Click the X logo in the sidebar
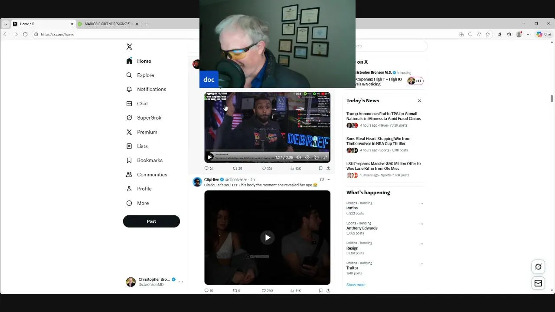Image resolution: width=555 pixels, height=312 pixels. [129, 46]
